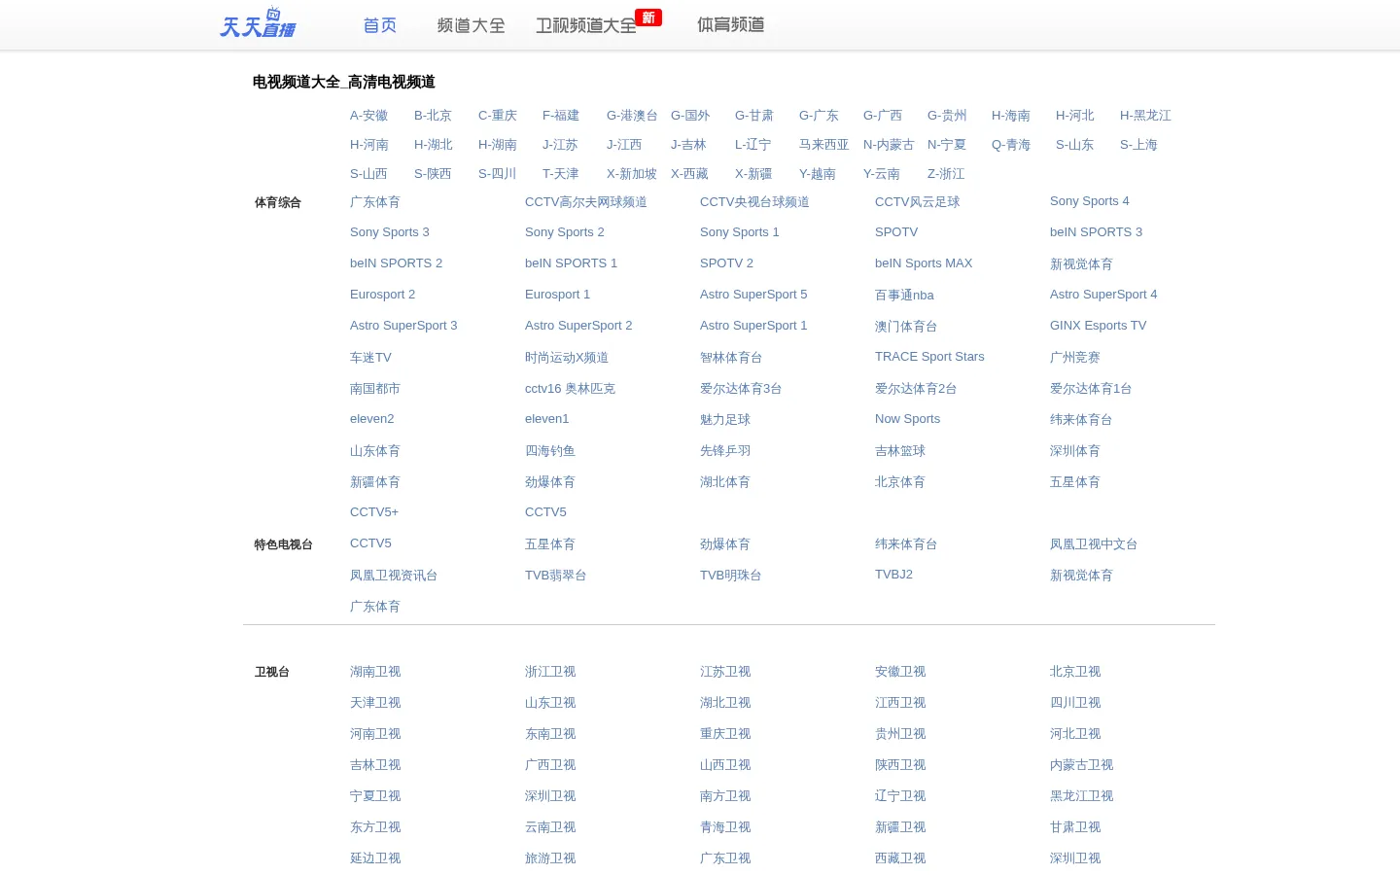This screenshot has width=1400, height=875.
Task: Open the 新疆体育 channel
Action: pyautogui.click(x=375, y=482)
